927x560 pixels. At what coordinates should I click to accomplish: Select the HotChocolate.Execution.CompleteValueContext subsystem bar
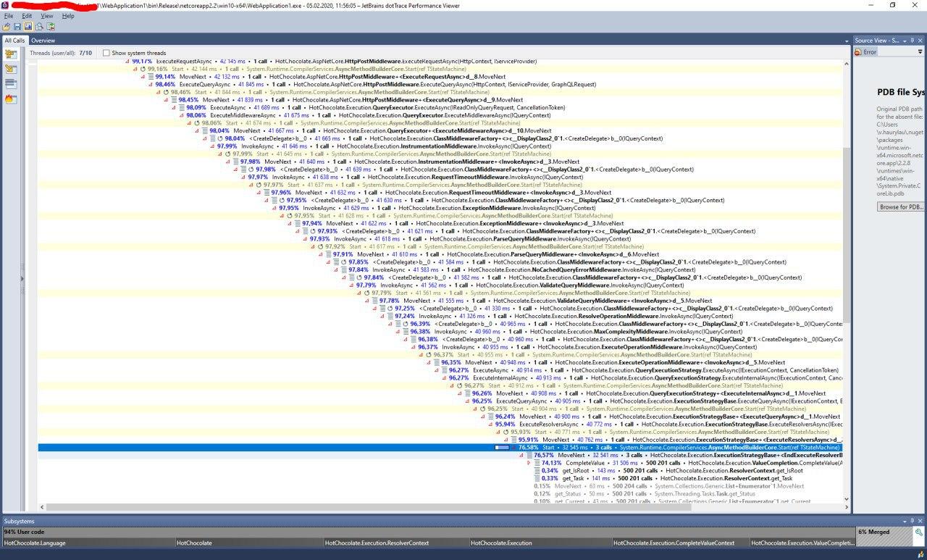[679, 543]
